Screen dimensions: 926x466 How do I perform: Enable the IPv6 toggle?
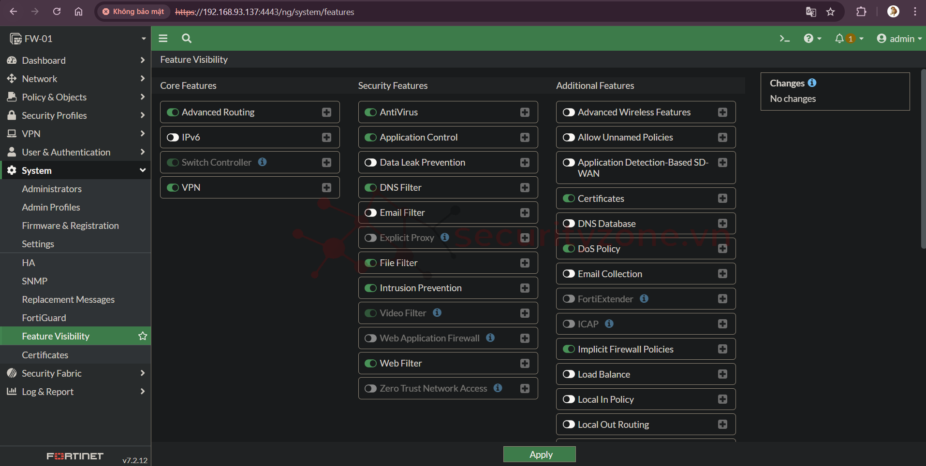click(173, 138)
